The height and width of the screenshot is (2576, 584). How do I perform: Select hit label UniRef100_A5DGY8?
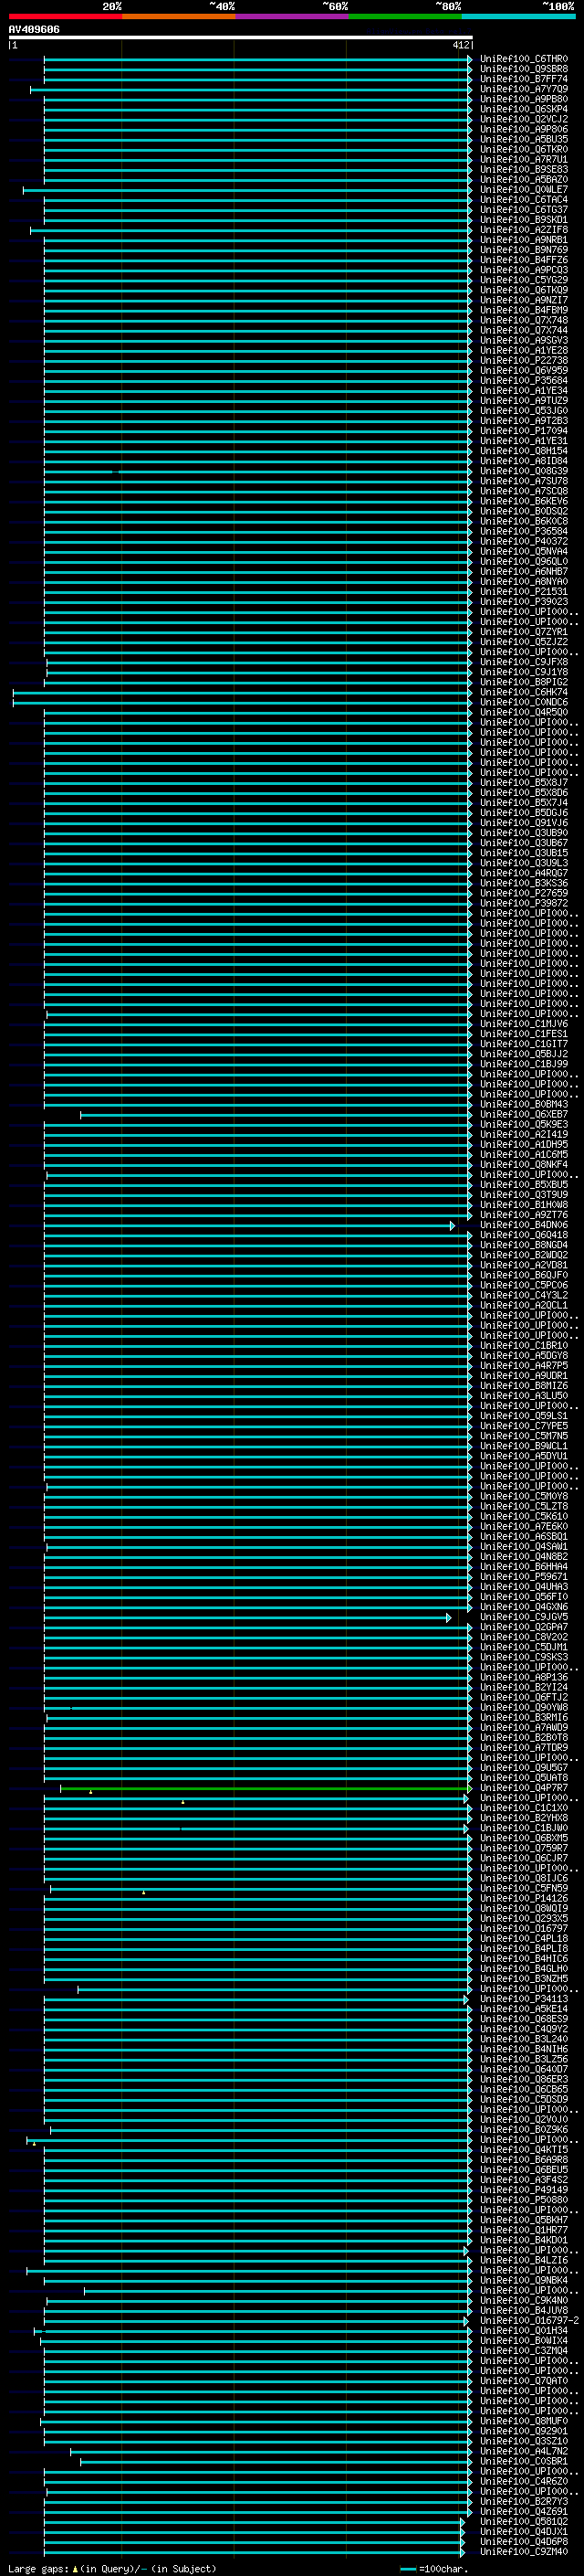click(524, 1355)
